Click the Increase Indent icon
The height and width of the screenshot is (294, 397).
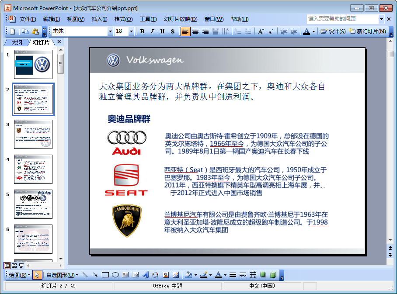pyautogui.click(x=294, y=31)
